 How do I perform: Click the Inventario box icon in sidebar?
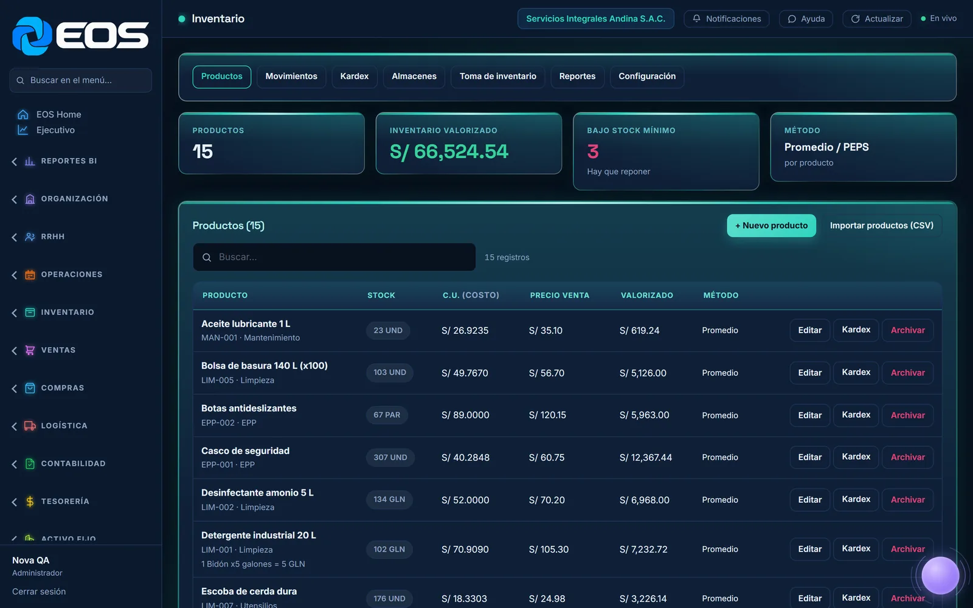point(30,313)
